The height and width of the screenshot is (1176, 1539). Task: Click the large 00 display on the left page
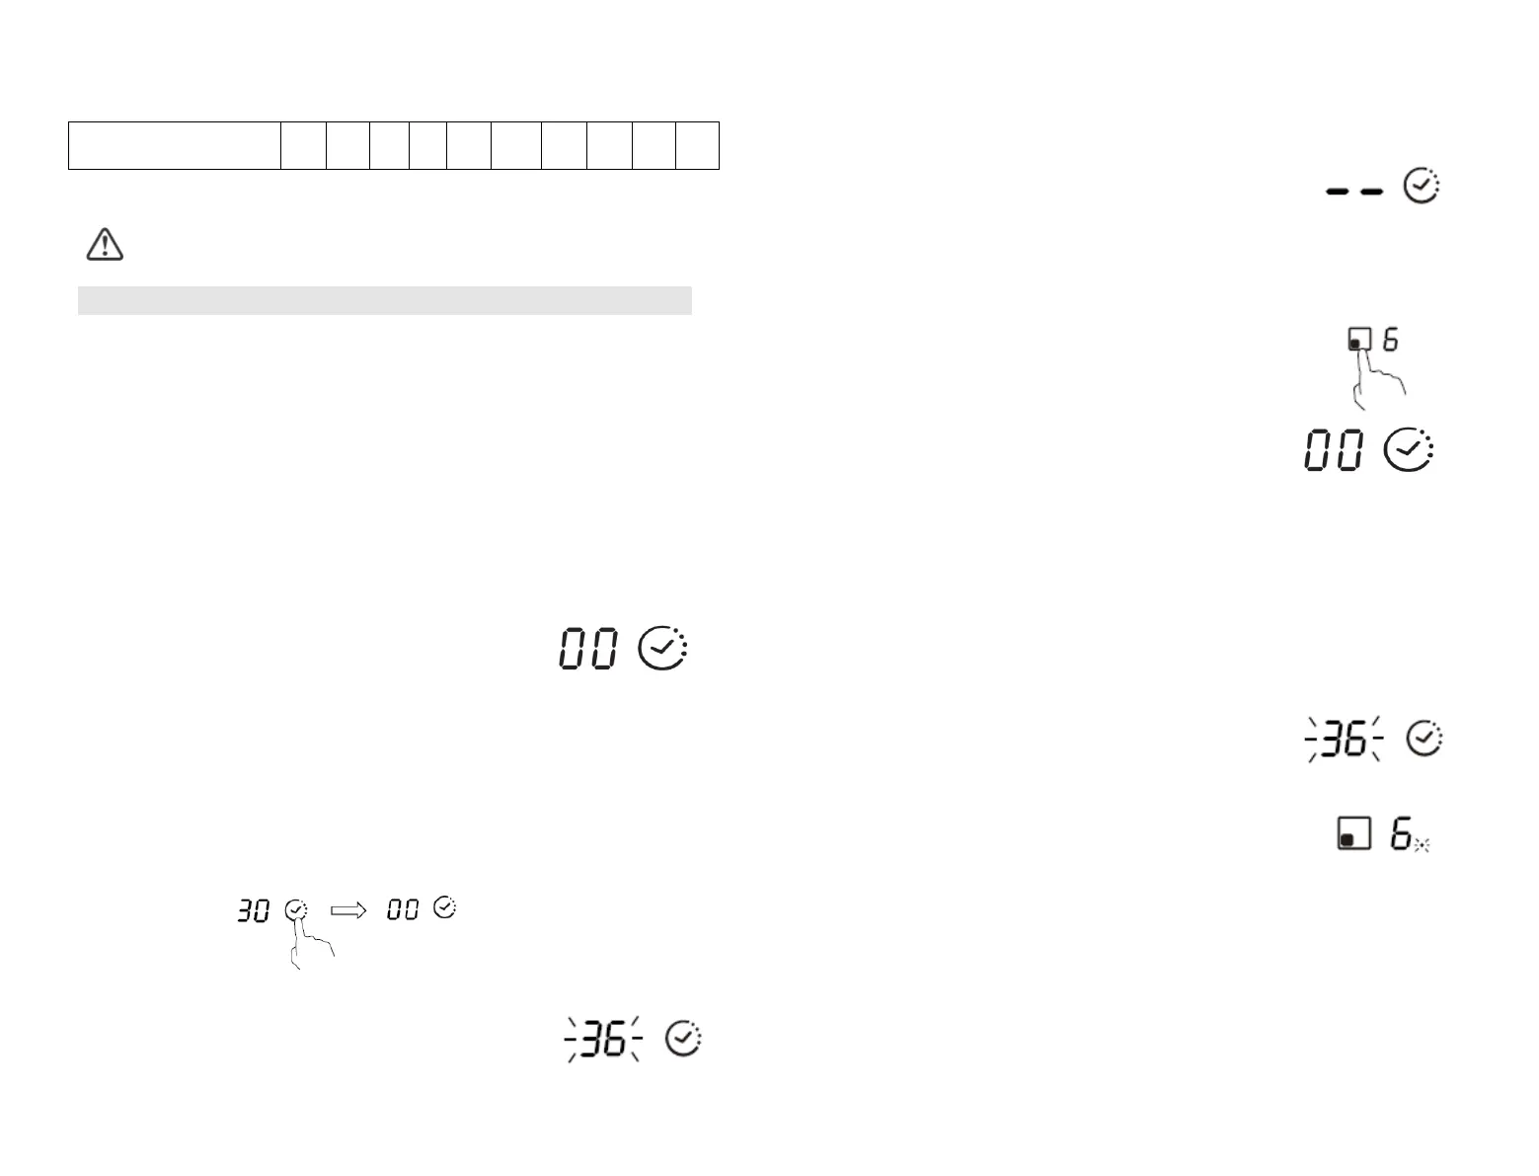[x=589, y=649]
